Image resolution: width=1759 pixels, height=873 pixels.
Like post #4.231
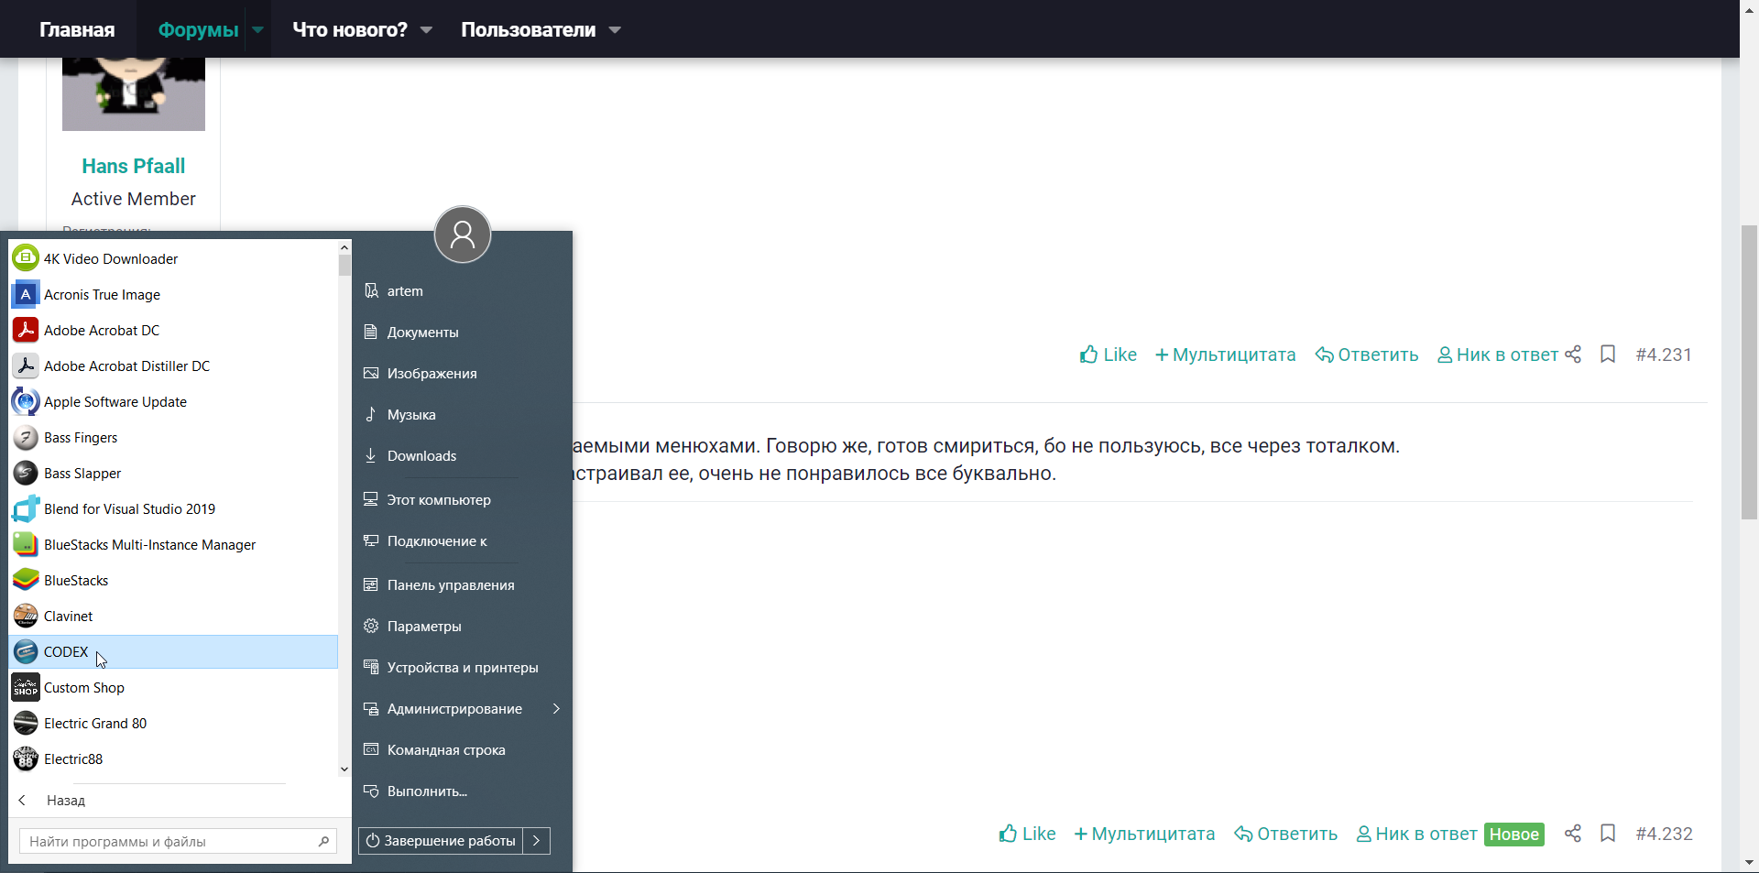(x=1108, y=355)
